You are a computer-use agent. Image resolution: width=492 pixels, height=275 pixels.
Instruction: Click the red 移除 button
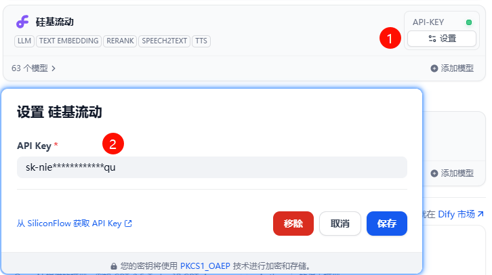293,224
